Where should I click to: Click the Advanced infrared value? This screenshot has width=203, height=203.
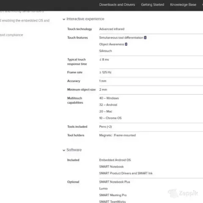tap(112, 29)
